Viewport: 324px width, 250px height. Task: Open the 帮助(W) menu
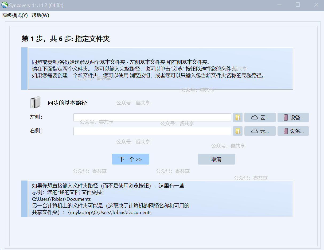point(40,15)
